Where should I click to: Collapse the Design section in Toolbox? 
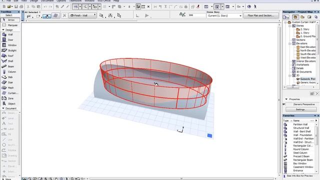pyautogui.click(x=3, y=30)
